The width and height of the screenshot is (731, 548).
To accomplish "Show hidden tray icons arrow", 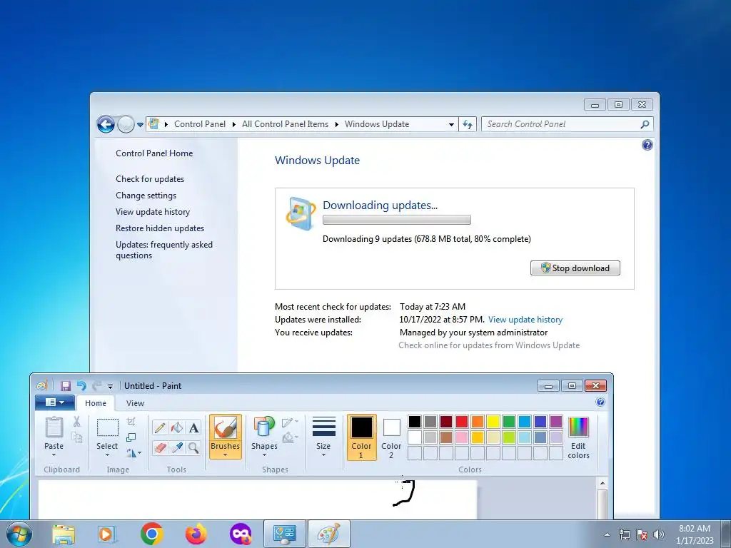I will click(x=607, y=534).
